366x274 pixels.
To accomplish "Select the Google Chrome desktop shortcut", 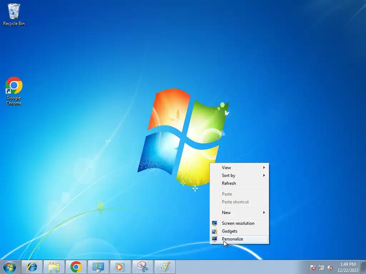I will (14, 91).
